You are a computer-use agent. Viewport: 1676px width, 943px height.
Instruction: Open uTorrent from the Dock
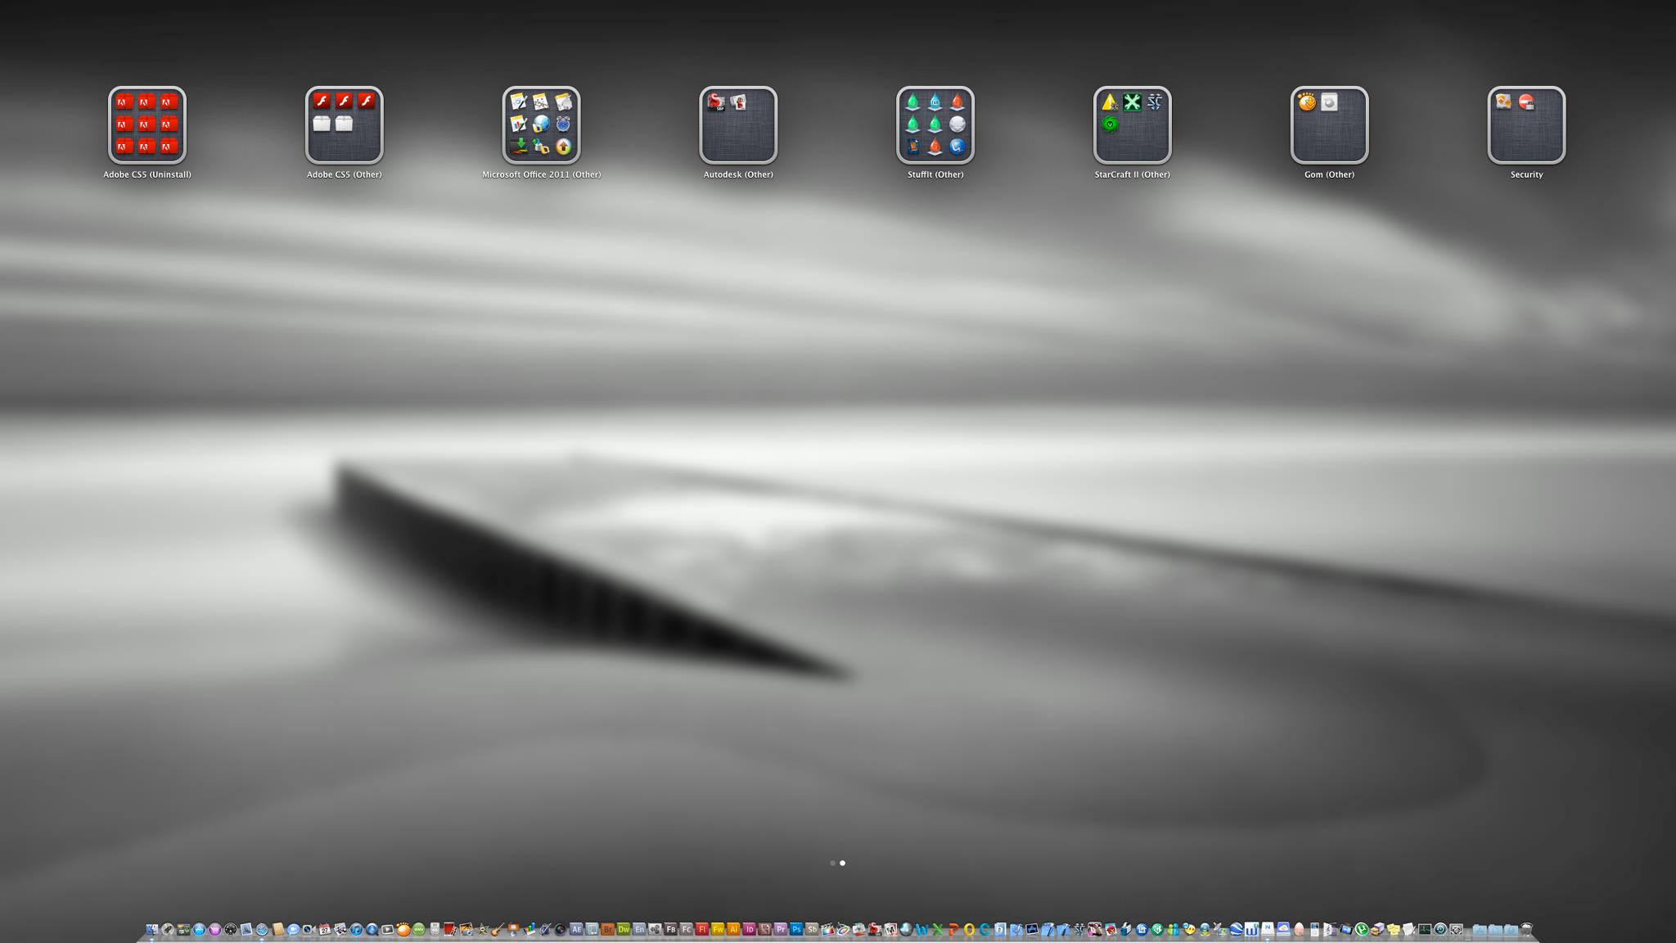click(x=1362, y=929)
